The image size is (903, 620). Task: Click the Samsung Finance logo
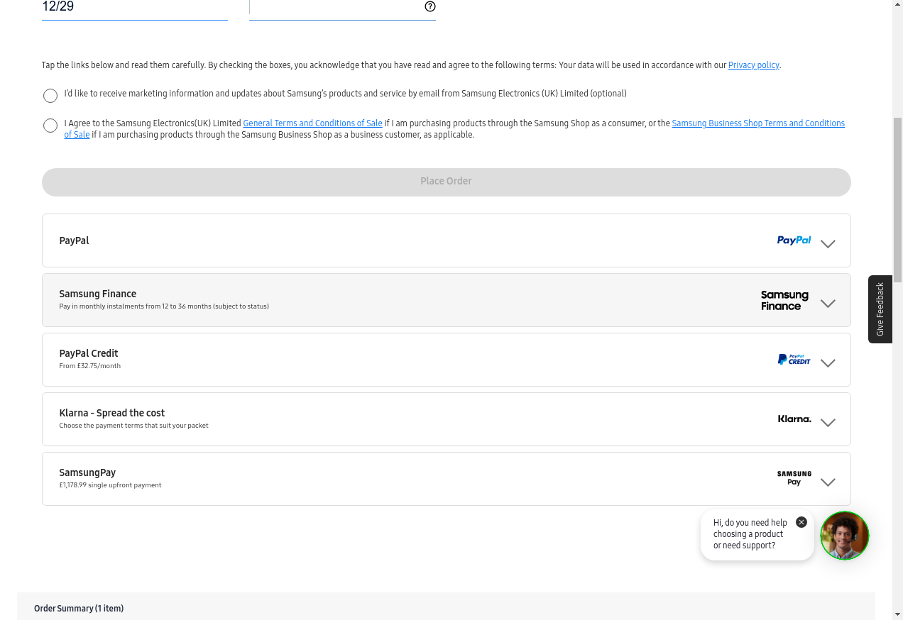pos(784,300)
